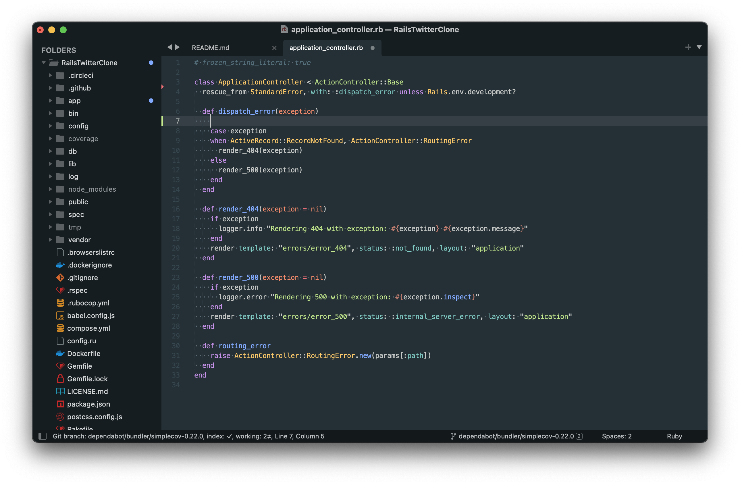Open the tab overflow dropdown arrow

pyautogui.click(x=699, y=47)
